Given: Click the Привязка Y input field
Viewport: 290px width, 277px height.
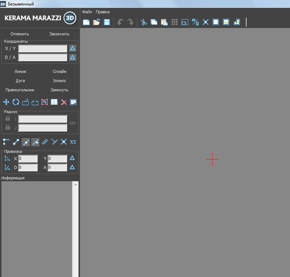Looking at the screenshot, I should click(x=57, y=159).
